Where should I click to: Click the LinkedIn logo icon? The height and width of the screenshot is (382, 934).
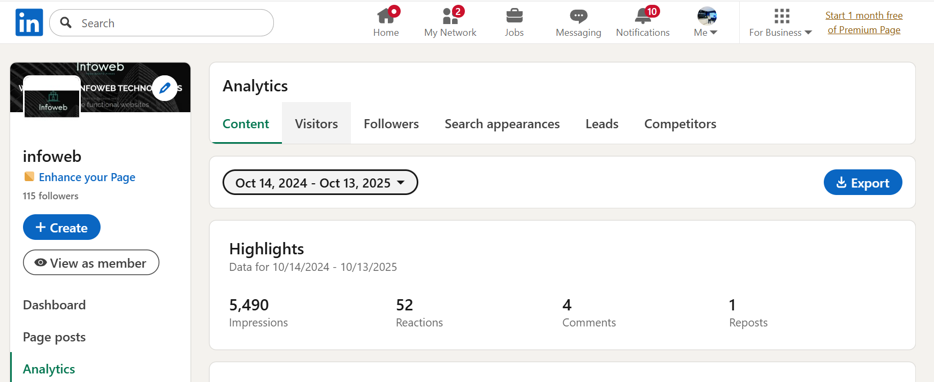tap(29, 22)
